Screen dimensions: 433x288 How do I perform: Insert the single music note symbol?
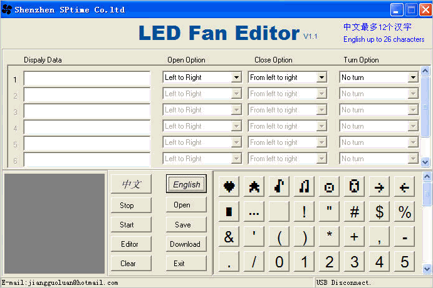click(279, 187)
